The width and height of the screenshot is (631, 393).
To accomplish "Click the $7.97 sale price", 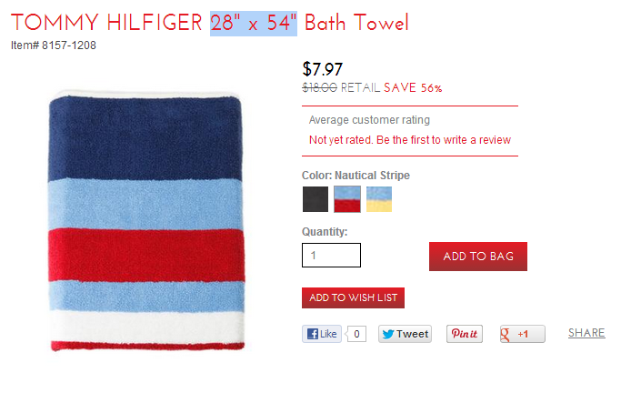I will (323, 69).
